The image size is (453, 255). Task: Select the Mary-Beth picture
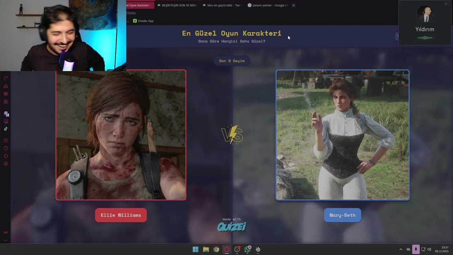pos(343,135)
